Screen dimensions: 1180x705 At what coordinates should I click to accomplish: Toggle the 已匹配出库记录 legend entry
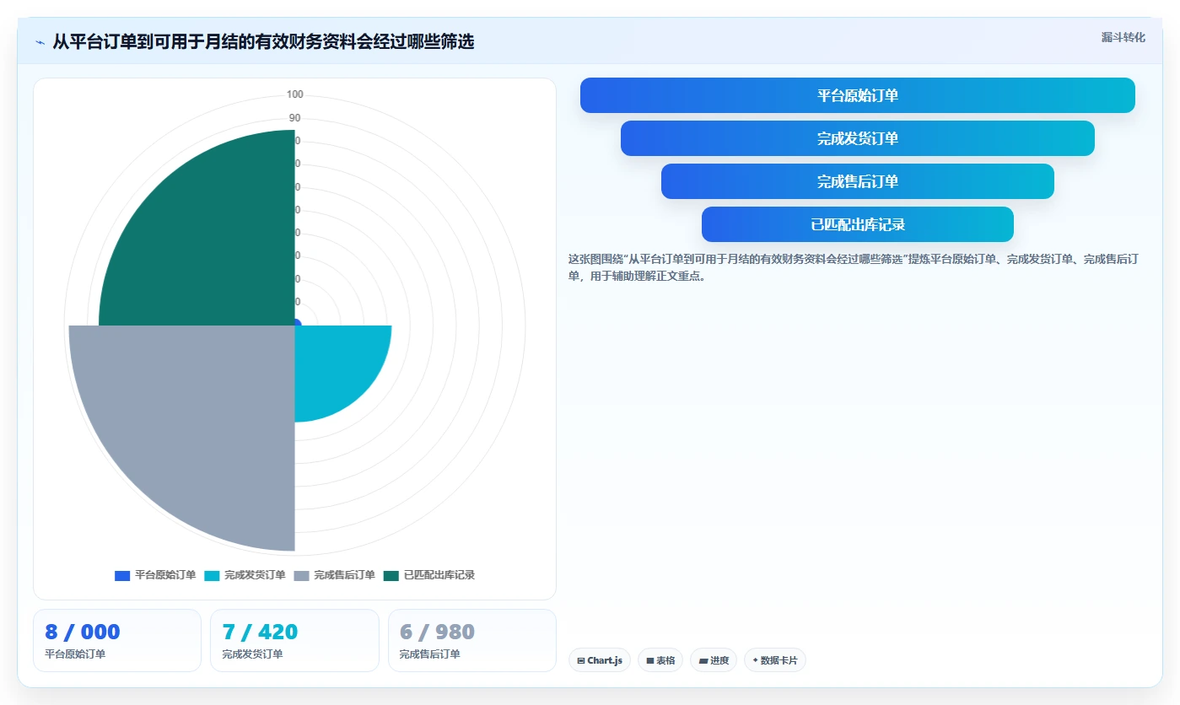click(429, 575)
